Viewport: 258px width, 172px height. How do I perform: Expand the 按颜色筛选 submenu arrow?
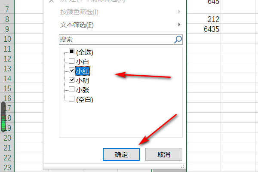(x=179, y=12)
